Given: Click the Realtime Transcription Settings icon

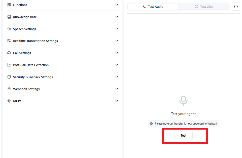Looking at the screenshot, I should (9, 41).
